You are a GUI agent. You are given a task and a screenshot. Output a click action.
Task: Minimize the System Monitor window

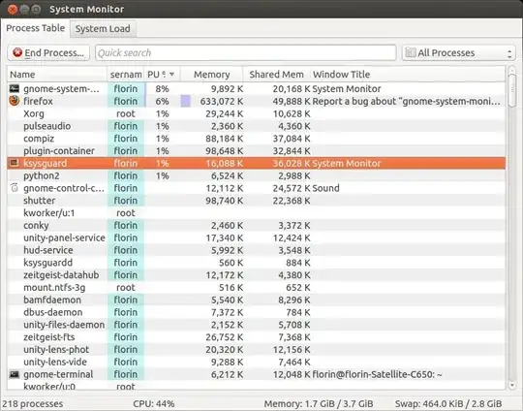click(x=24, y=9)
